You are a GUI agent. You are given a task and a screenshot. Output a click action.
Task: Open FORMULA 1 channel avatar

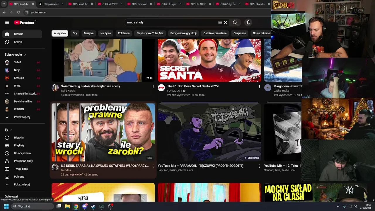tap(161, 88)
